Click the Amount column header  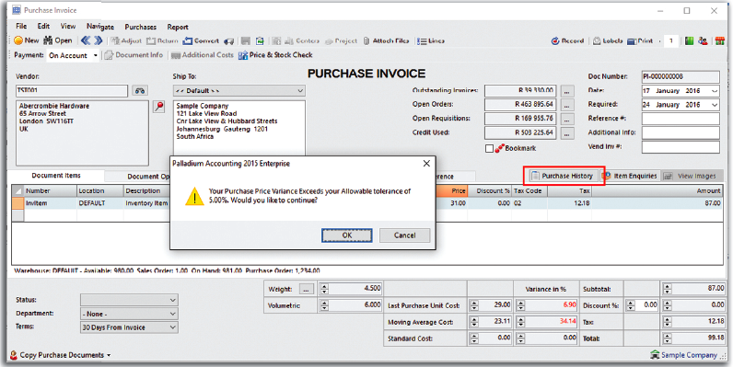[x=657, y=191]
